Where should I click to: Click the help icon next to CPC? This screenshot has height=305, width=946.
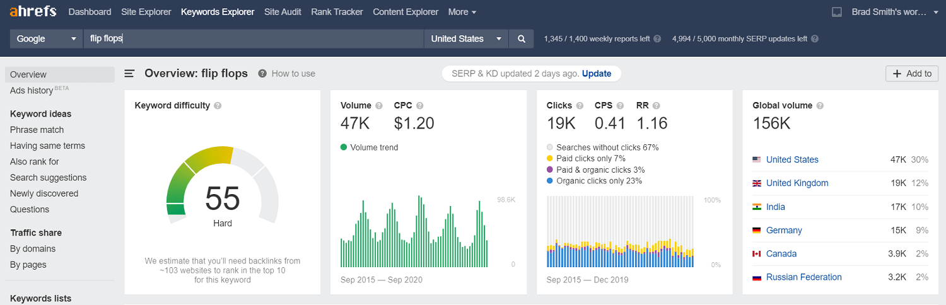pyautogui.click(x=420, y=106)
